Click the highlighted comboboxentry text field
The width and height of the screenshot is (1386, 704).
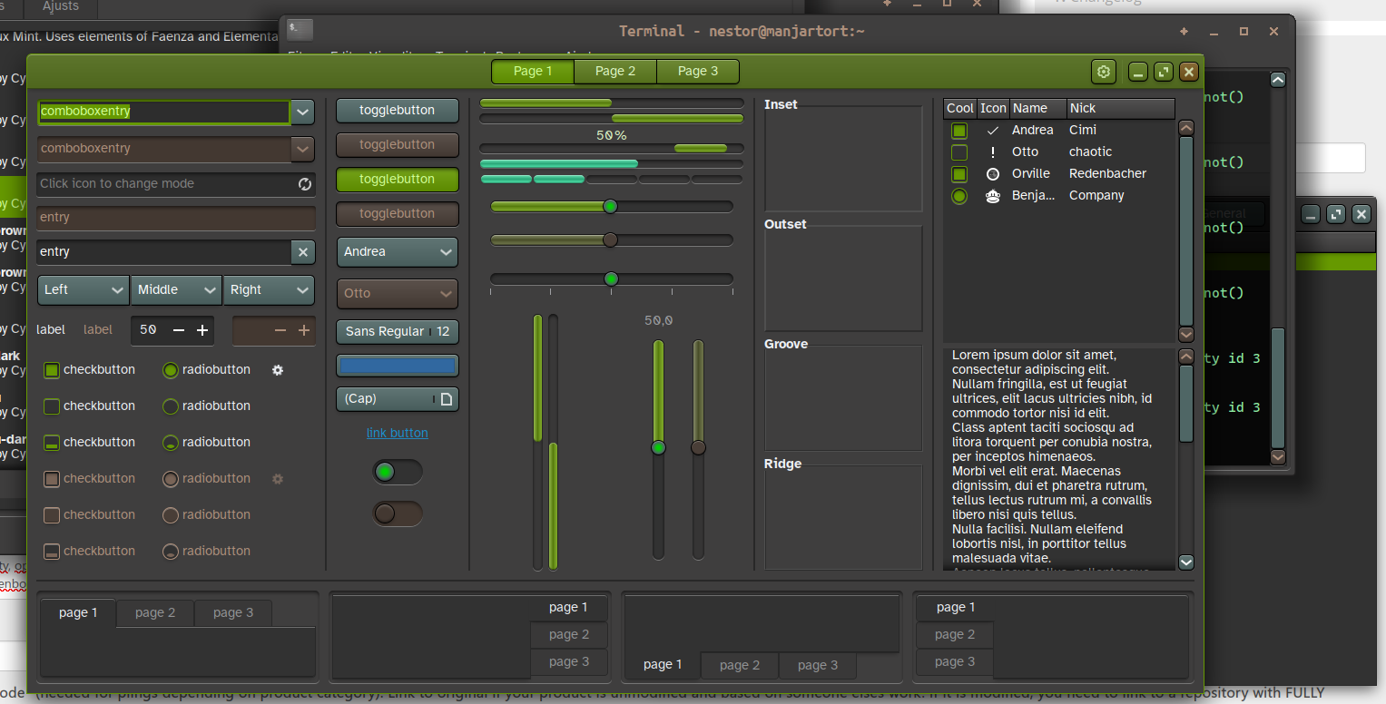[x=163, y=112]
